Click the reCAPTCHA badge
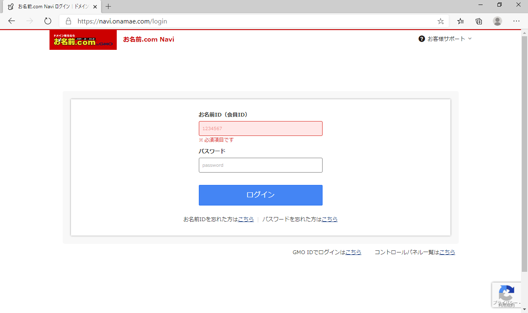Viewport: 528px width, 313px height. [506, 294]
